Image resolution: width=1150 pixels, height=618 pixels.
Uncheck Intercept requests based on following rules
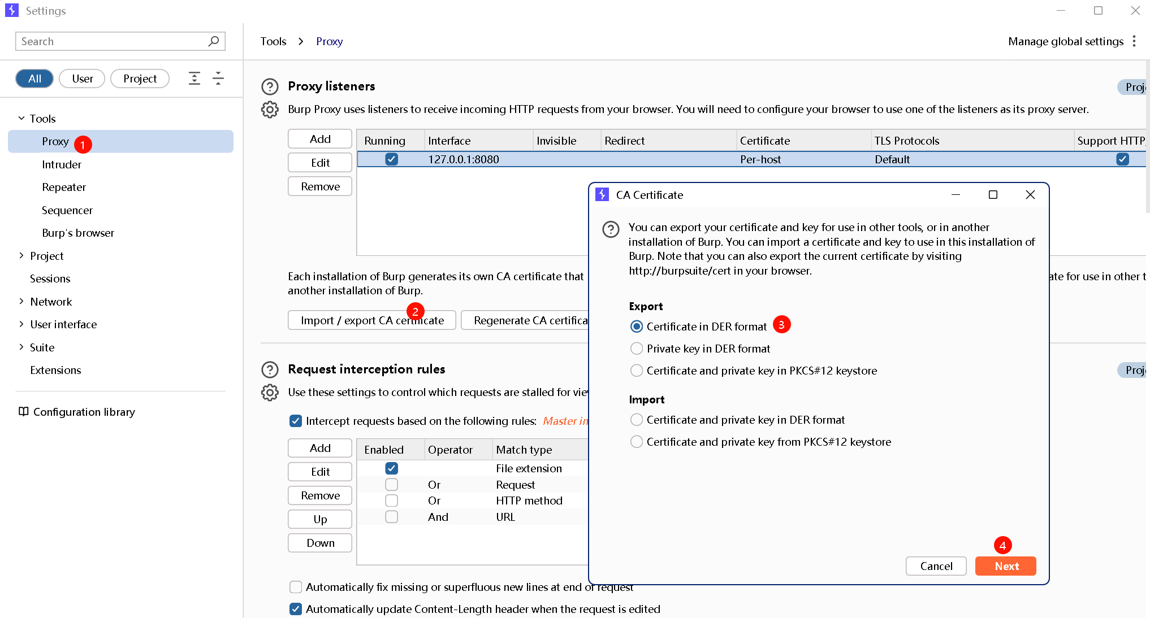296,421
